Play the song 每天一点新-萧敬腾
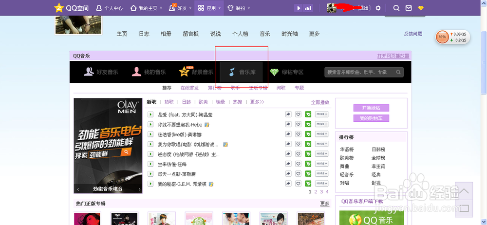 pos(150,174)
